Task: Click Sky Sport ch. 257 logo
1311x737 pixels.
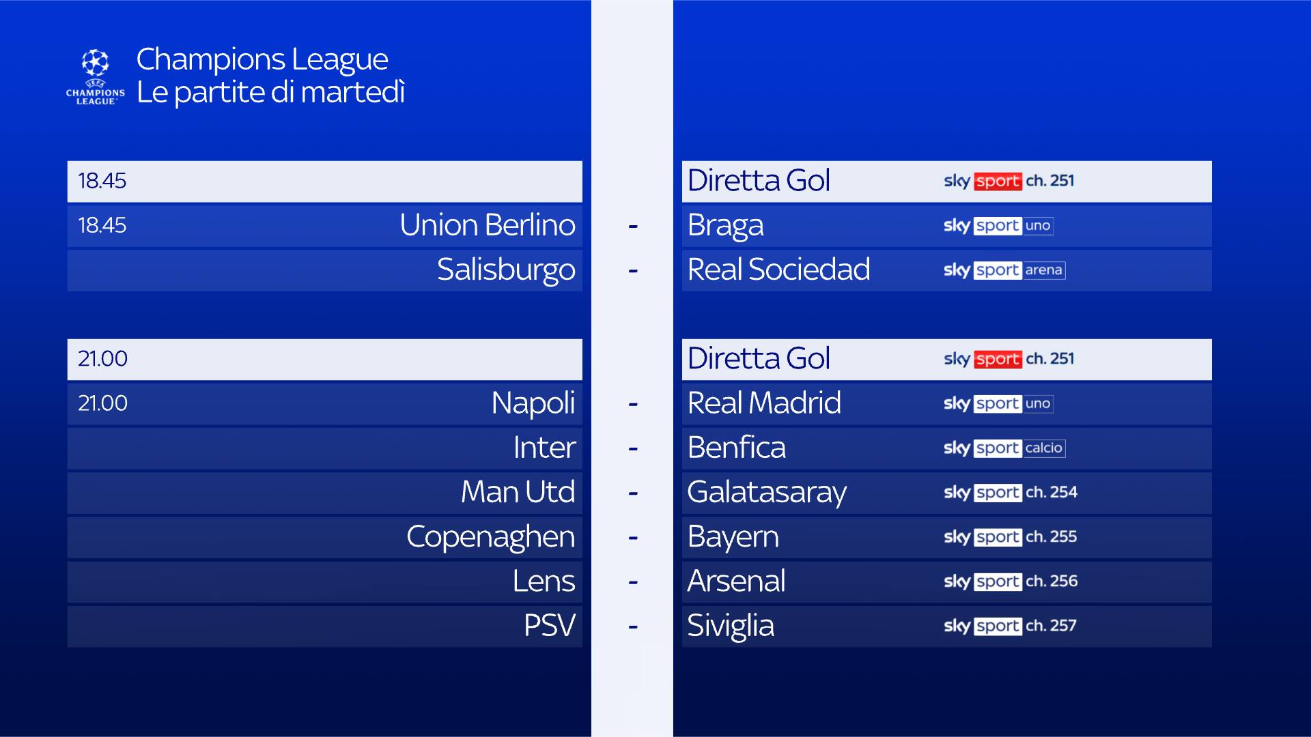Action: 1010,626
